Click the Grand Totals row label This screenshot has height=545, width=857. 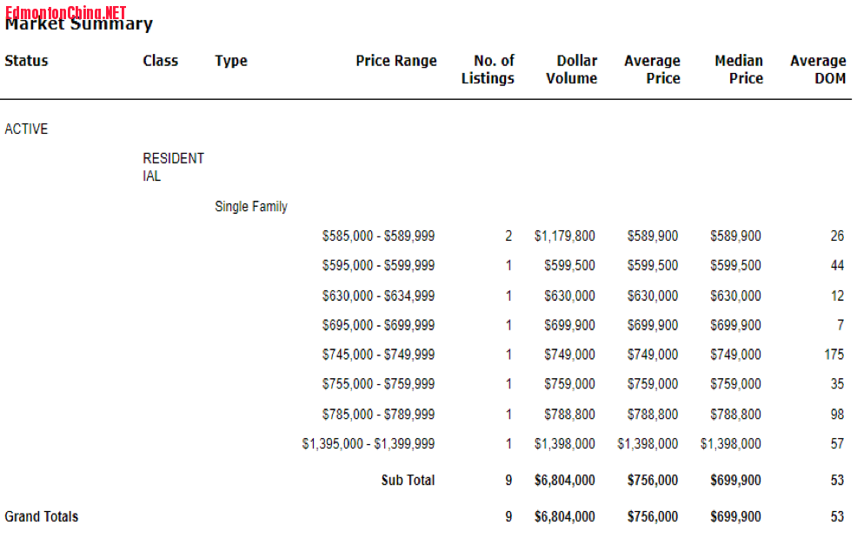pyautogui.click(x=42, y=517)
